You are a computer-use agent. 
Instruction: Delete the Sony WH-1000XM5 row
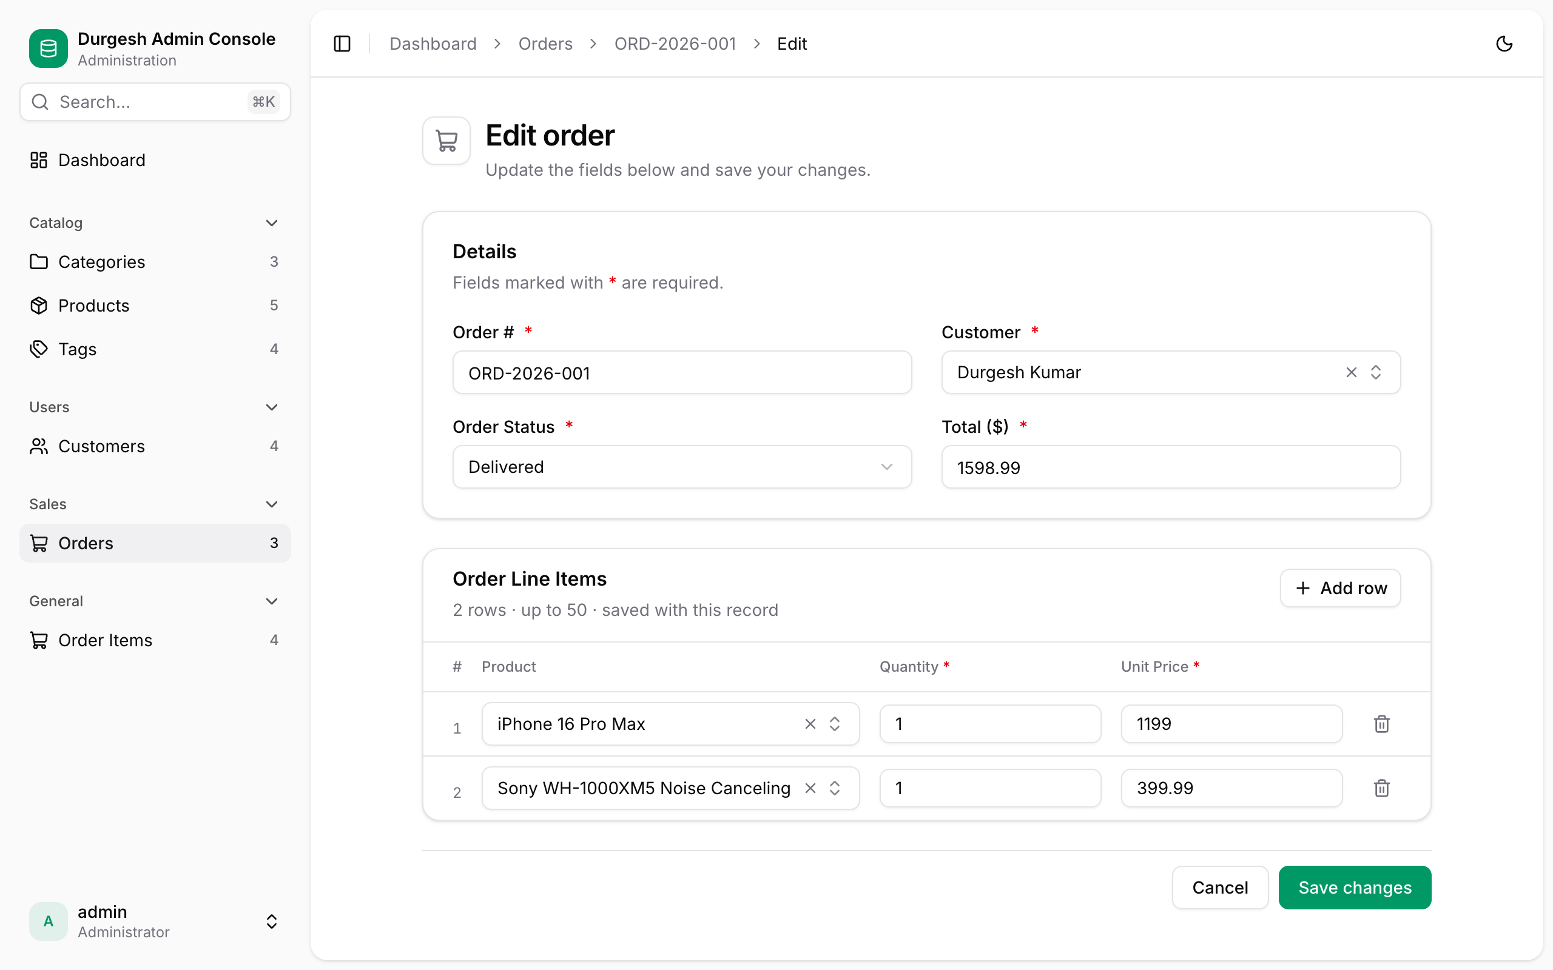point(1382,788)
